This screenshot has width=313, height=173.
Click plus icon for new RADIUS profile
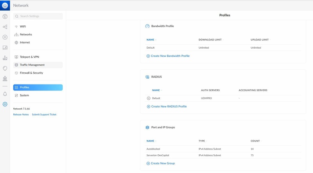click(x=149, y=107)
